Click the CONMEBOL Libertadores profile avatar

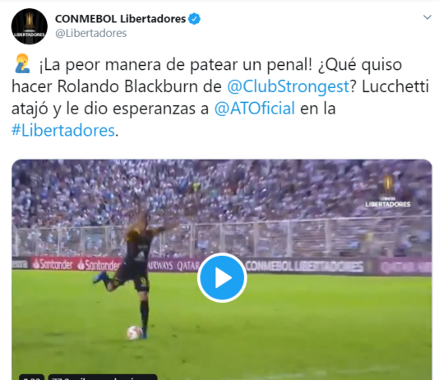pos(30,26)
